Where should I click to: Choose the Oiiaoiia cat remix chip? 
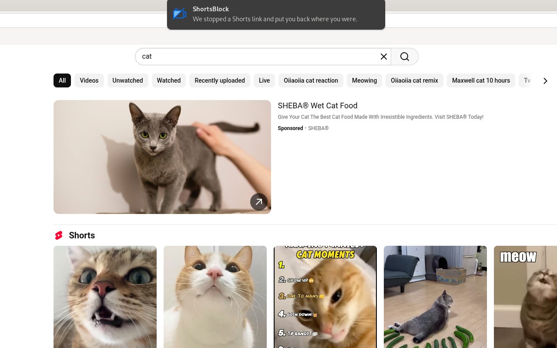click(414, 80)
